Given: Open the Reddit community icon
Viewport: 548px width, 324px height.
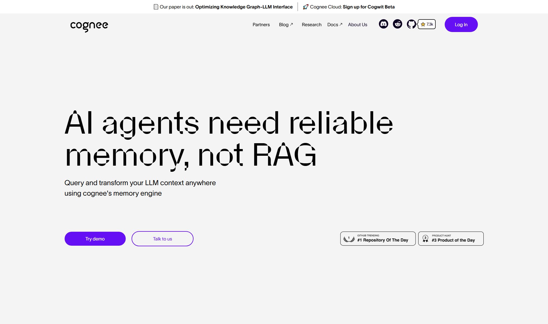Looking at the screenshot, I should [397, 24].
